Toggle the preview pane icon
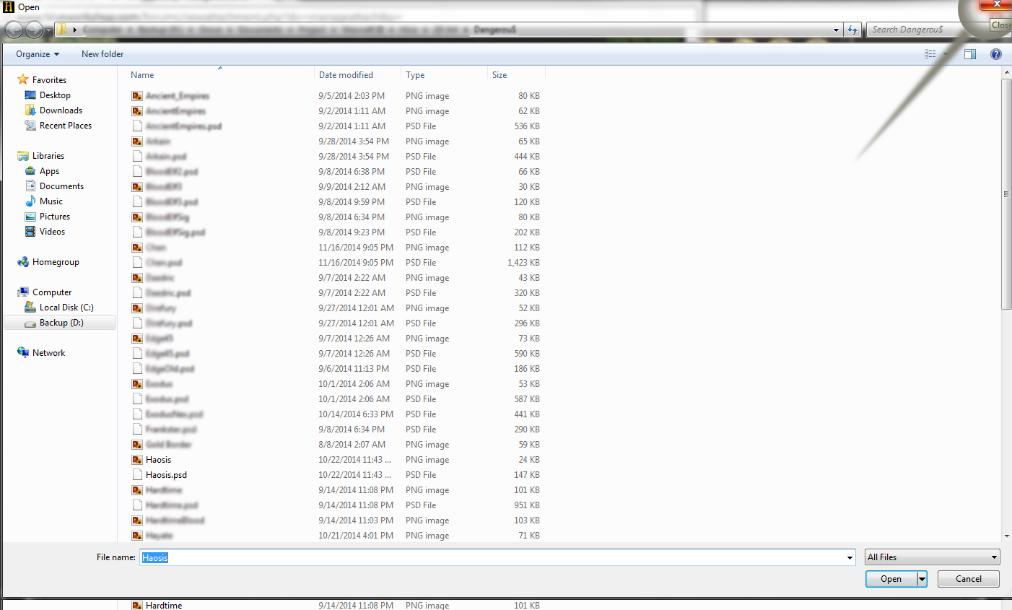Viewport: 1012px width, 610px height. [970, 54]
